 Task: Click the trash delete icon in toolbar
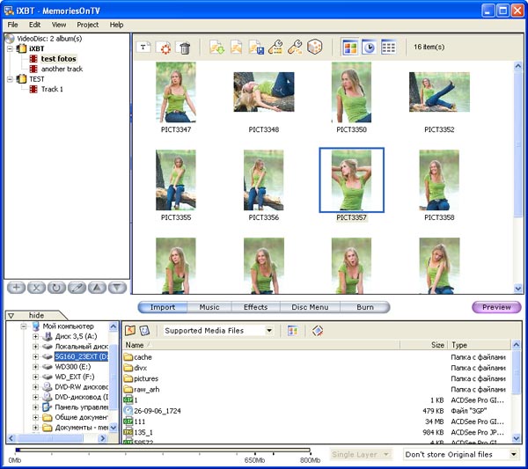[x=185, y=48]
